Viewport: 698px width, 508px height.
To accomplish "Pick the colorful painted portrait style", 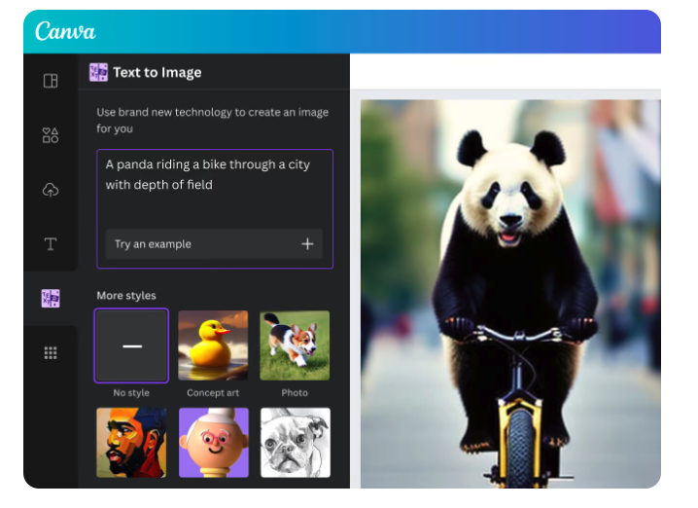I will pos(131,443).
